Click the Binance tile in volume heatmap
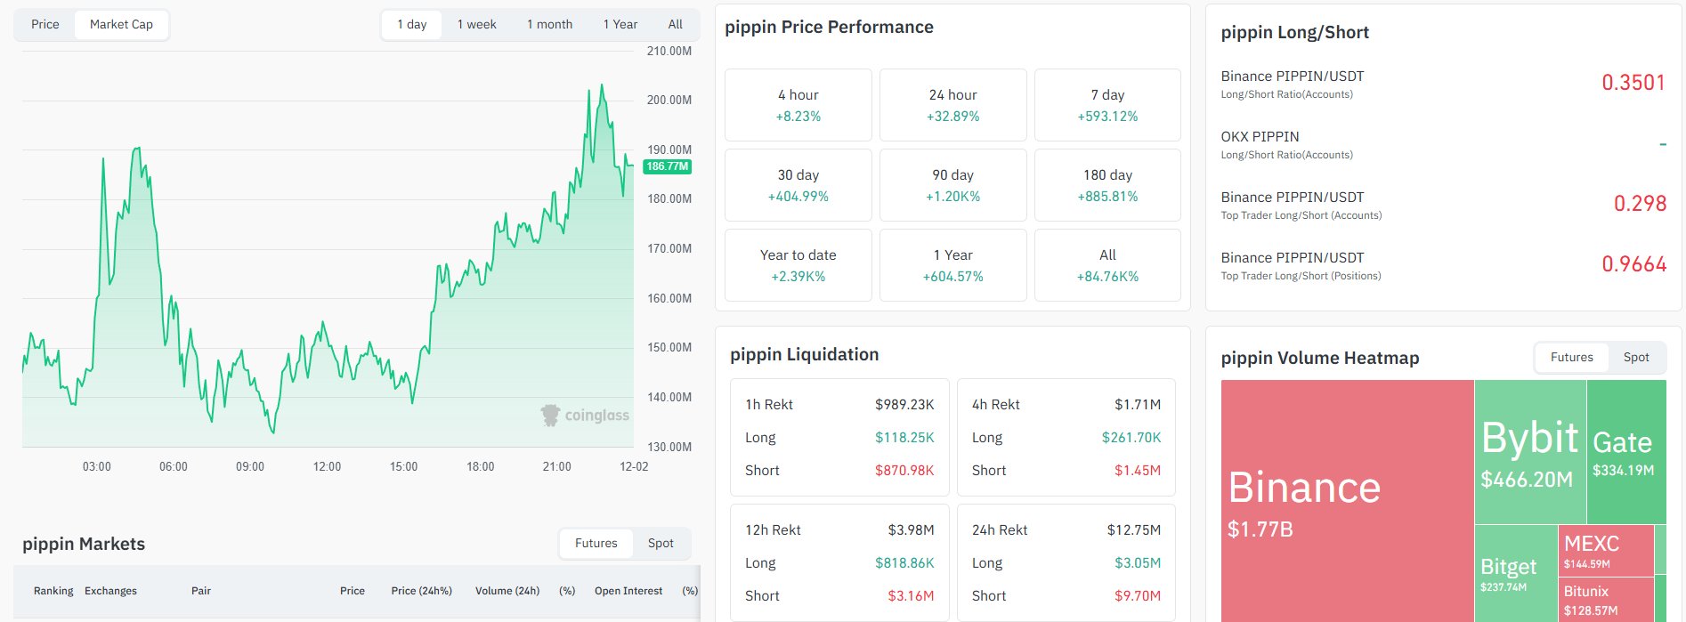1686x622 pixels. tap(1347, 500)
